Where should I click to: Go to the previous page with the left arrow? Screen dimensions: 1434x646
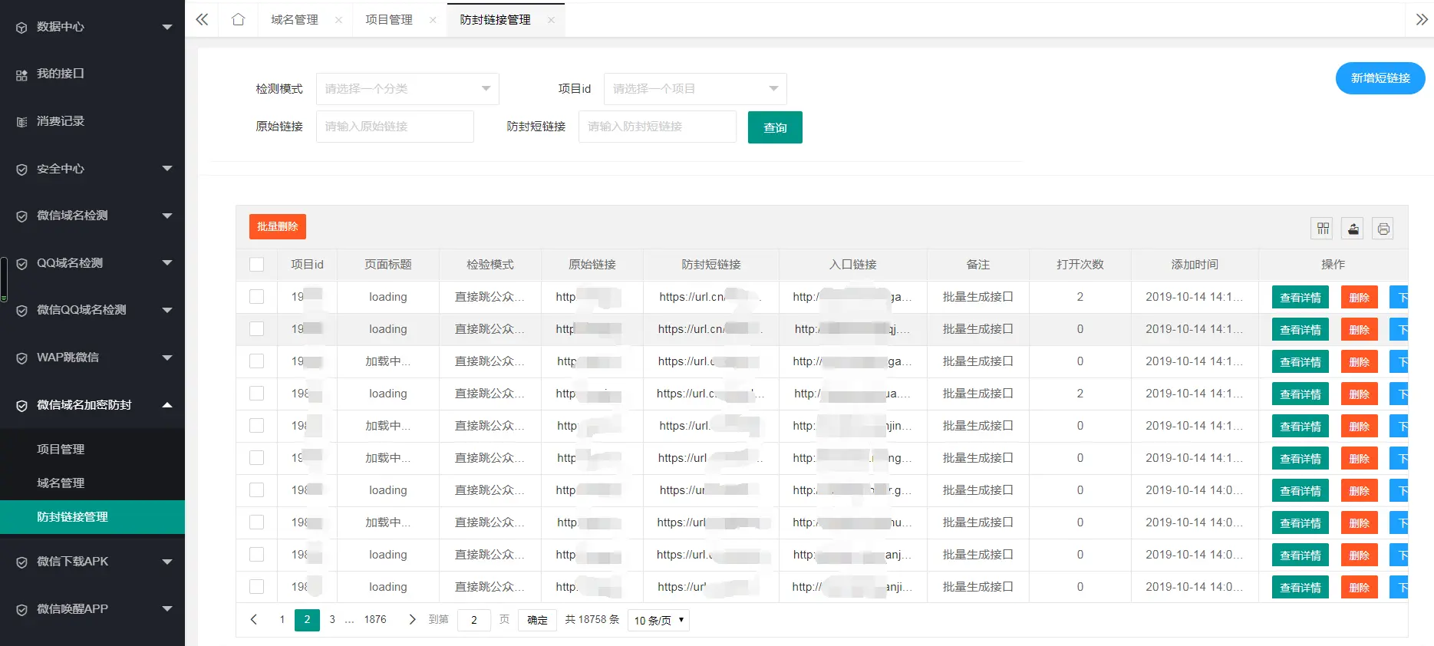click(254, 619)
